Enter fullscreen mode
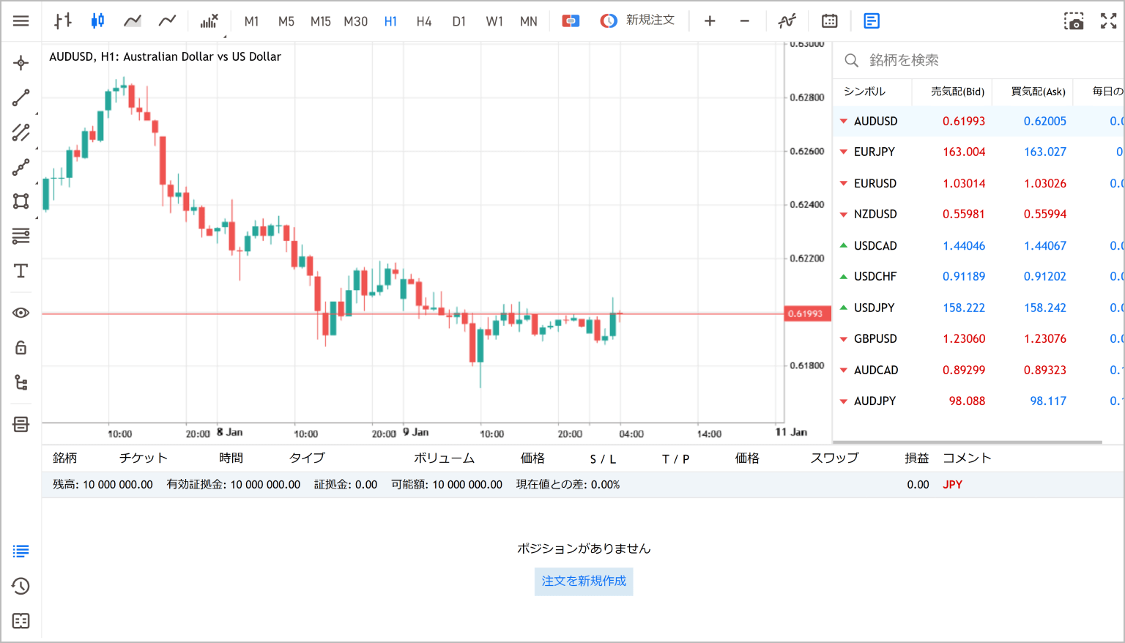The width and height of the screenshot is (1125, 643). coord(1108,21)
